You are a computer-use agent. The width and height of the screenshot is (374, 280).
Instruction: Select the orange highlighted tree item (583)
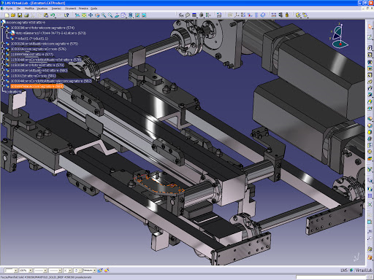click(x=37, y=86)
